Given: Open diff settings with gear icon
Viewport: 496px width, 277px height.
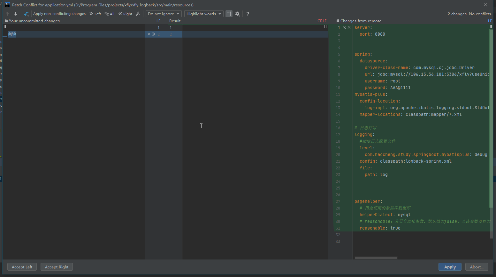Looking at the screenshot, I should pos(237,14).
